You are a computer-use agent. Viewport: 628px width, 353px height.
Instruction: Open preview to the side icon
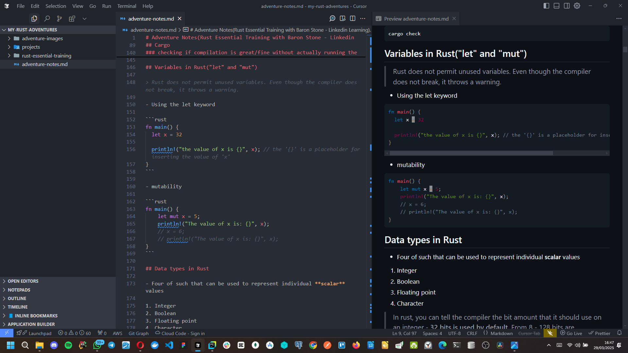(342, 19)
